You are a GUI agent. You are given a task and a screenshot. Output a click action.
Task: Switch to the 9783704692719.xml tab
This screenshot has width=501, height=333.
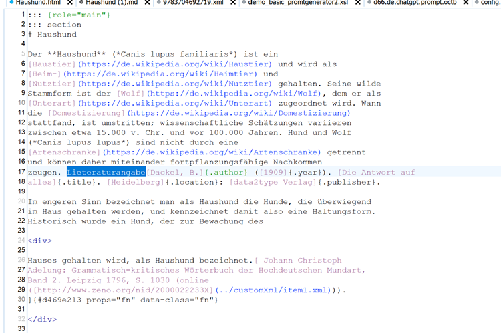point(193,3)
